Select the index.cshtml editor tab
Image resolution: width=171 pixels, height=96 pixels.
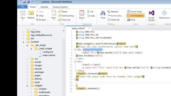[78, 28]
